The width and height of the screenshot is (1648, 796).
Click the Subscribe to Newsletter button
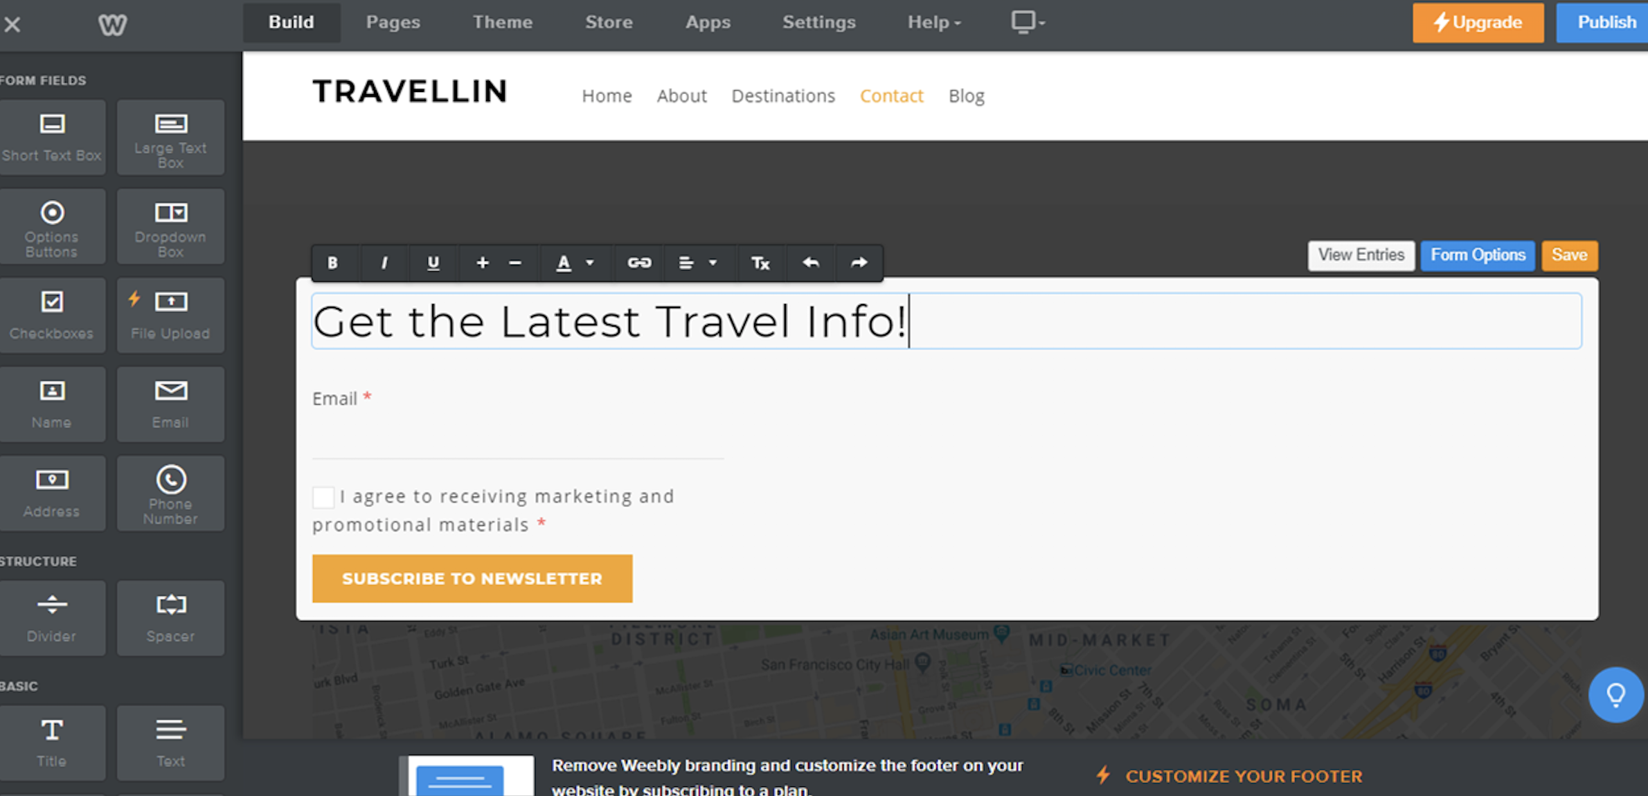click(472, 579)
